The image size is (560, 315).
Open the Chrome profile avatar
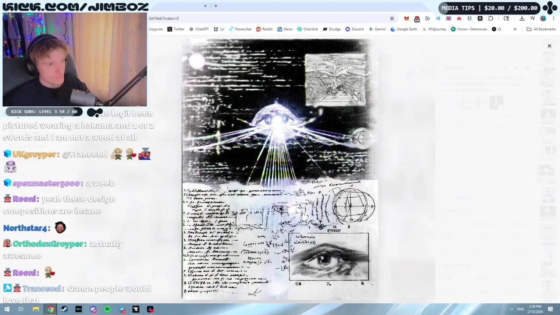point(543,18)
